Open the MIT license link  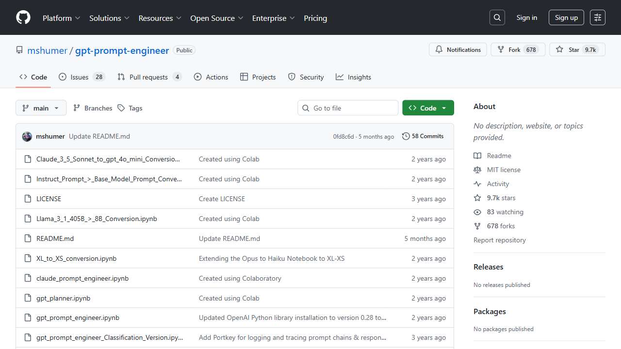503,170
